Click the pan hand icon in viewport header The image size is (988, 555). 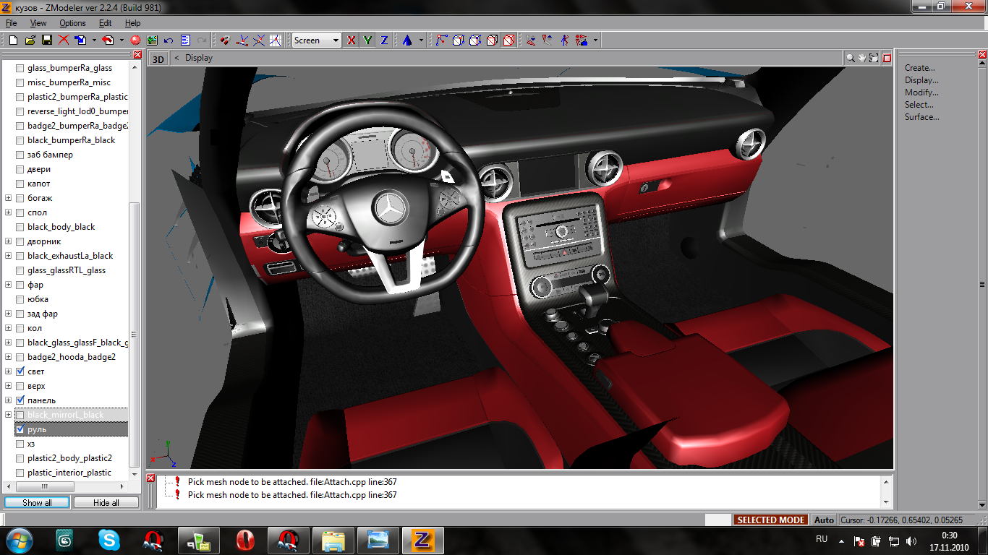[863, 58]
